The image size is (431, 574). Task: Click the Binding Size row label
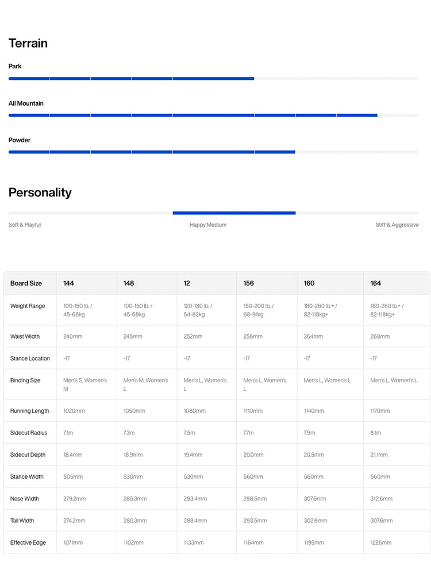point(25,381)
